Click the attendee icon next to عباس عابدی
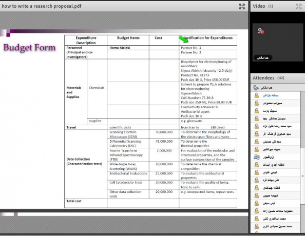The height and width of the screenshot is (236, 305). coord(257,172)
